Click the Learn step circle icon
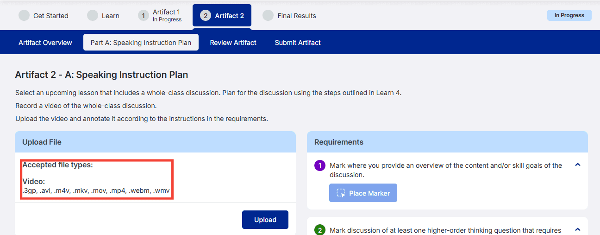Viewport: 600px width, 235px height. tap(93, 16)
